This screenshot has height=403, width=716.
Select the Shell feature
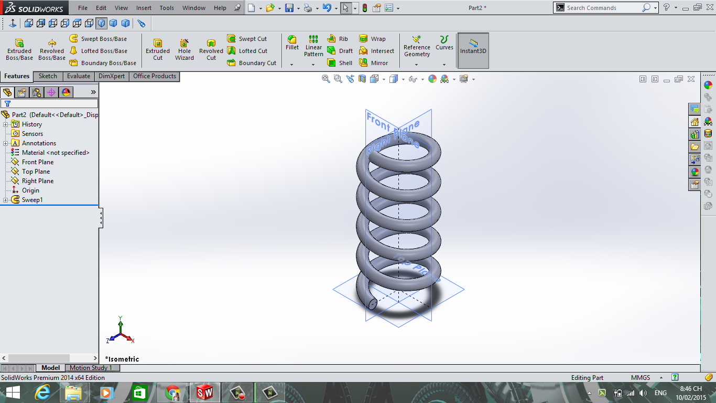[340, 63]
